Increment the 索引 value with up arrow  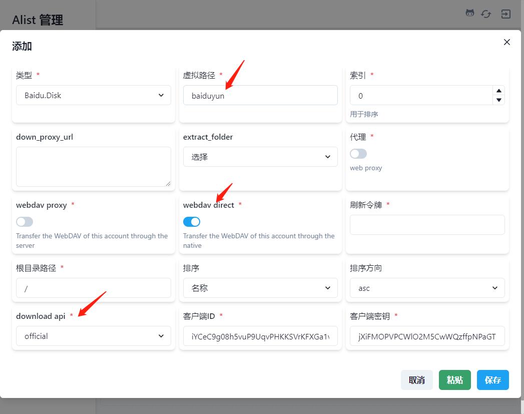[x=498, y=92]
